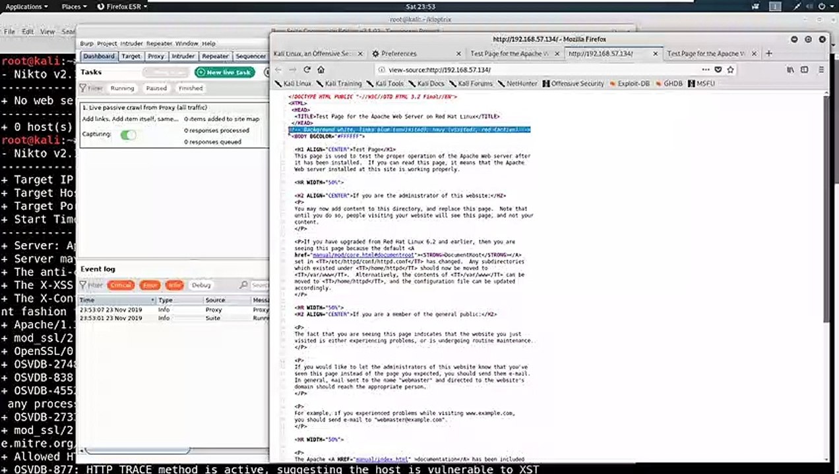839x474 pixels.
Task: Toggle the Finished task filter
Action: click(191, 88)
